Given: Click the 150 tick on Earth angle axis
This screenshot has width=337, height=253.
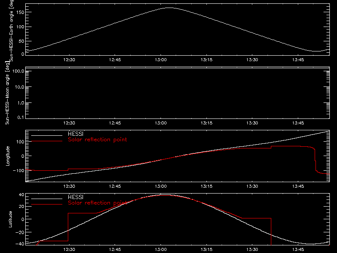Looking at the screenshot, I should [x=20, y=12].
